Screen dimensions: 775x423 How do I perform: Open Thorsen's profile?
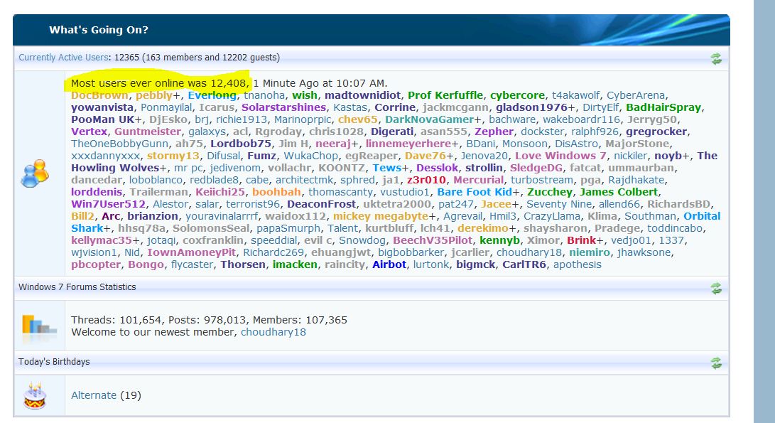243,264
